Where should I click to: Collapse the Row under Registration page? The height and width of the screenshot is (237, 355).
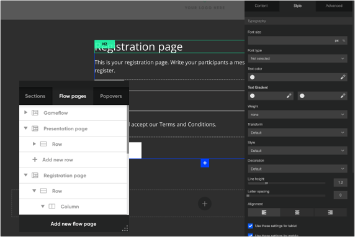pyautogui.click(x=34, y=191)
